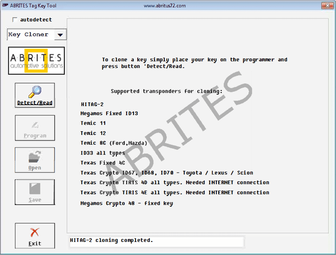Open a key file with Open button
This screenshot has width=336, height=255.
(x=34, y=160)
